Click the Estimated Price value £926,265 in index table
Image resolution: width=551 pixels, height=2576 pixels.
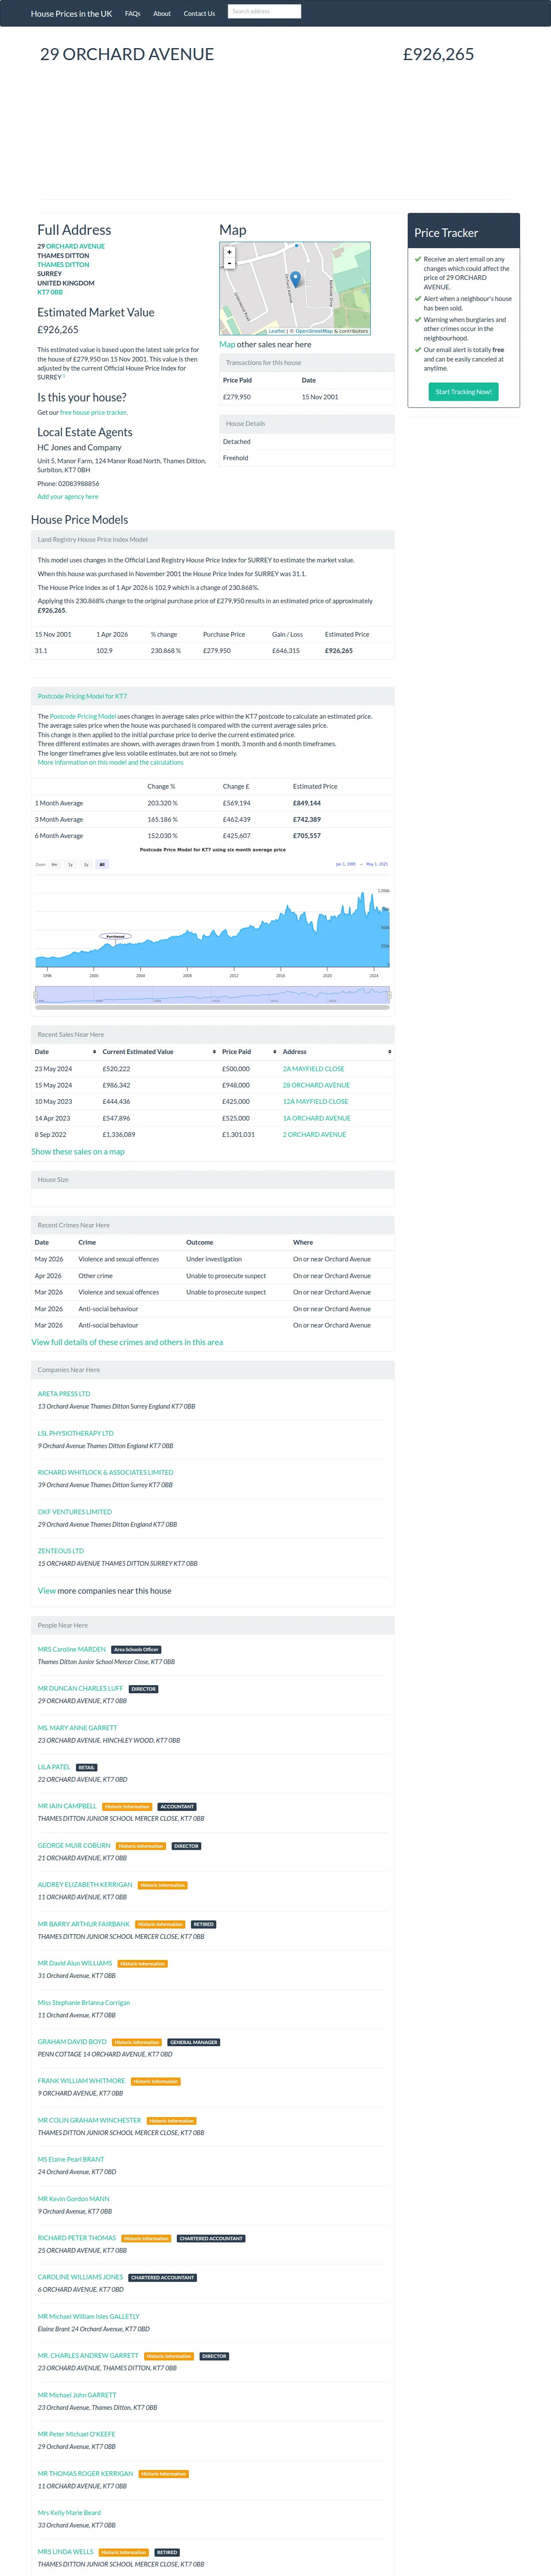coord(339,650)
